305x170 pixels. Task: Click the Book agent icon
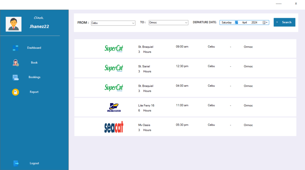point(16,63)
